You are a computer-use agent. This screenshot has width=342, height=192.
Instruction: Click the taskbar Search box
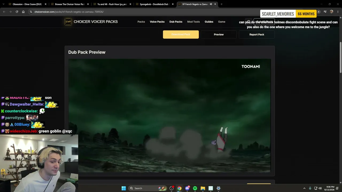(148, 188)
